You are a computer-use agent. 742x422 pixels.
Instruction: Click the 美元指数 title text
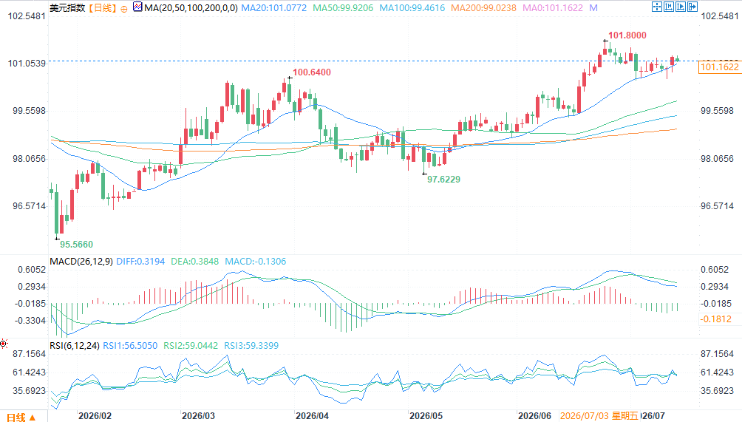tap(67, 8)
